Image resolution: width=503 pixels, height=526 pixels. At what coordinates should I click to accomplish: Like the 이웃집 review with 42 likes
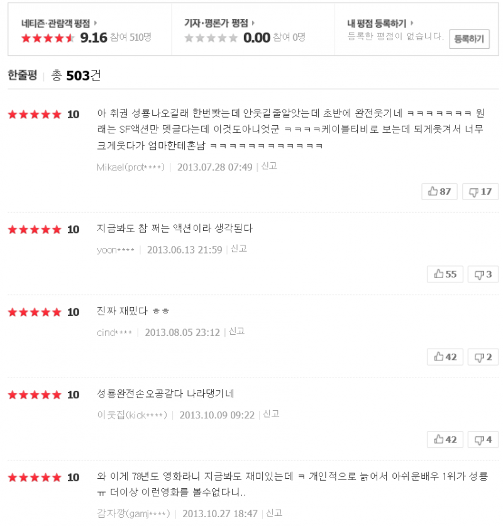coord(445,439)
